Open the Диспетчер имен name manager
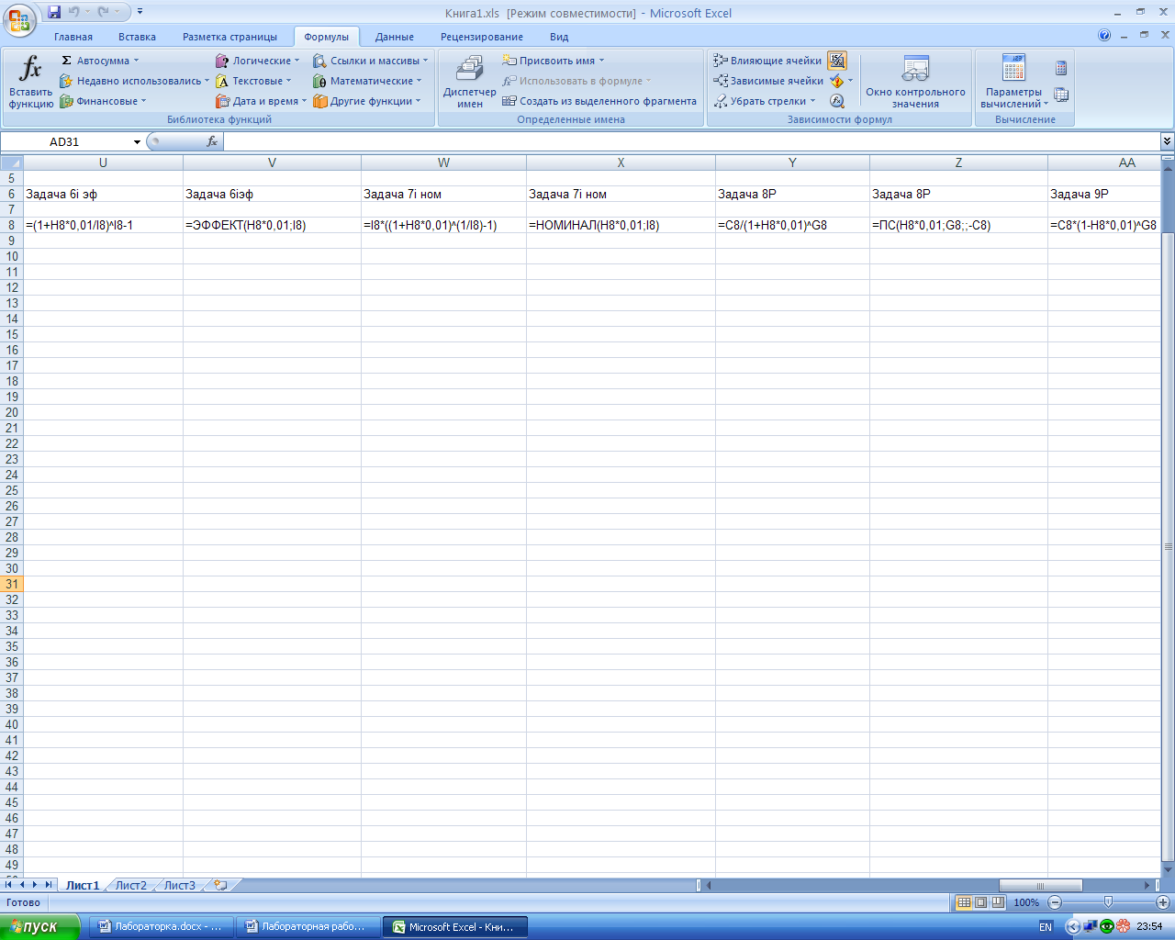The image size is (1175, 940). coord(469,82)
